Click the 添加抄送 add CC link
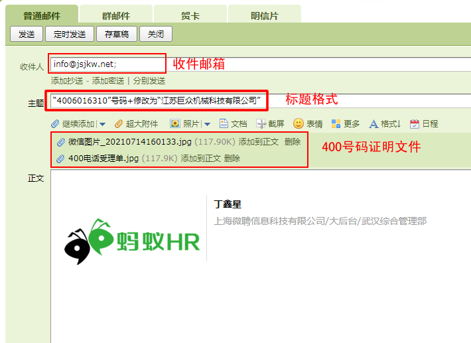 coord(67,81)
